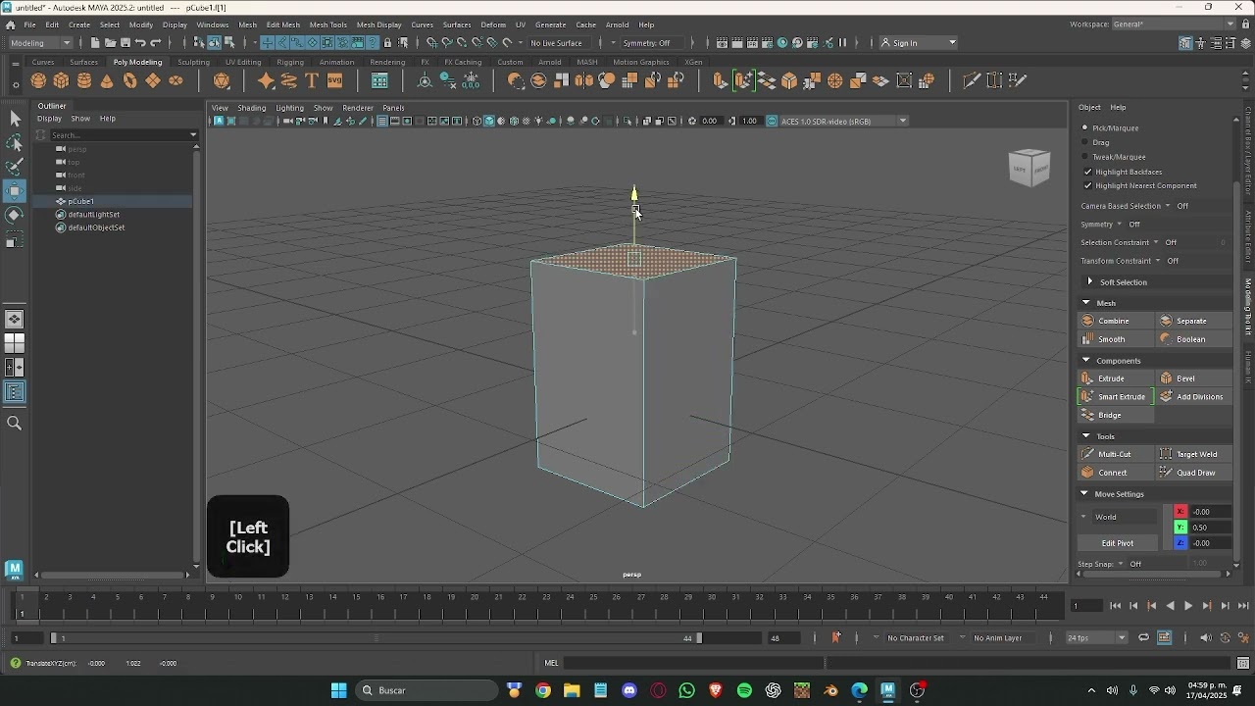Image resolution: width=1255 pixels, height=706 pixels.
Task: Click the view cube in the viewport
Action: [1029, 168]
